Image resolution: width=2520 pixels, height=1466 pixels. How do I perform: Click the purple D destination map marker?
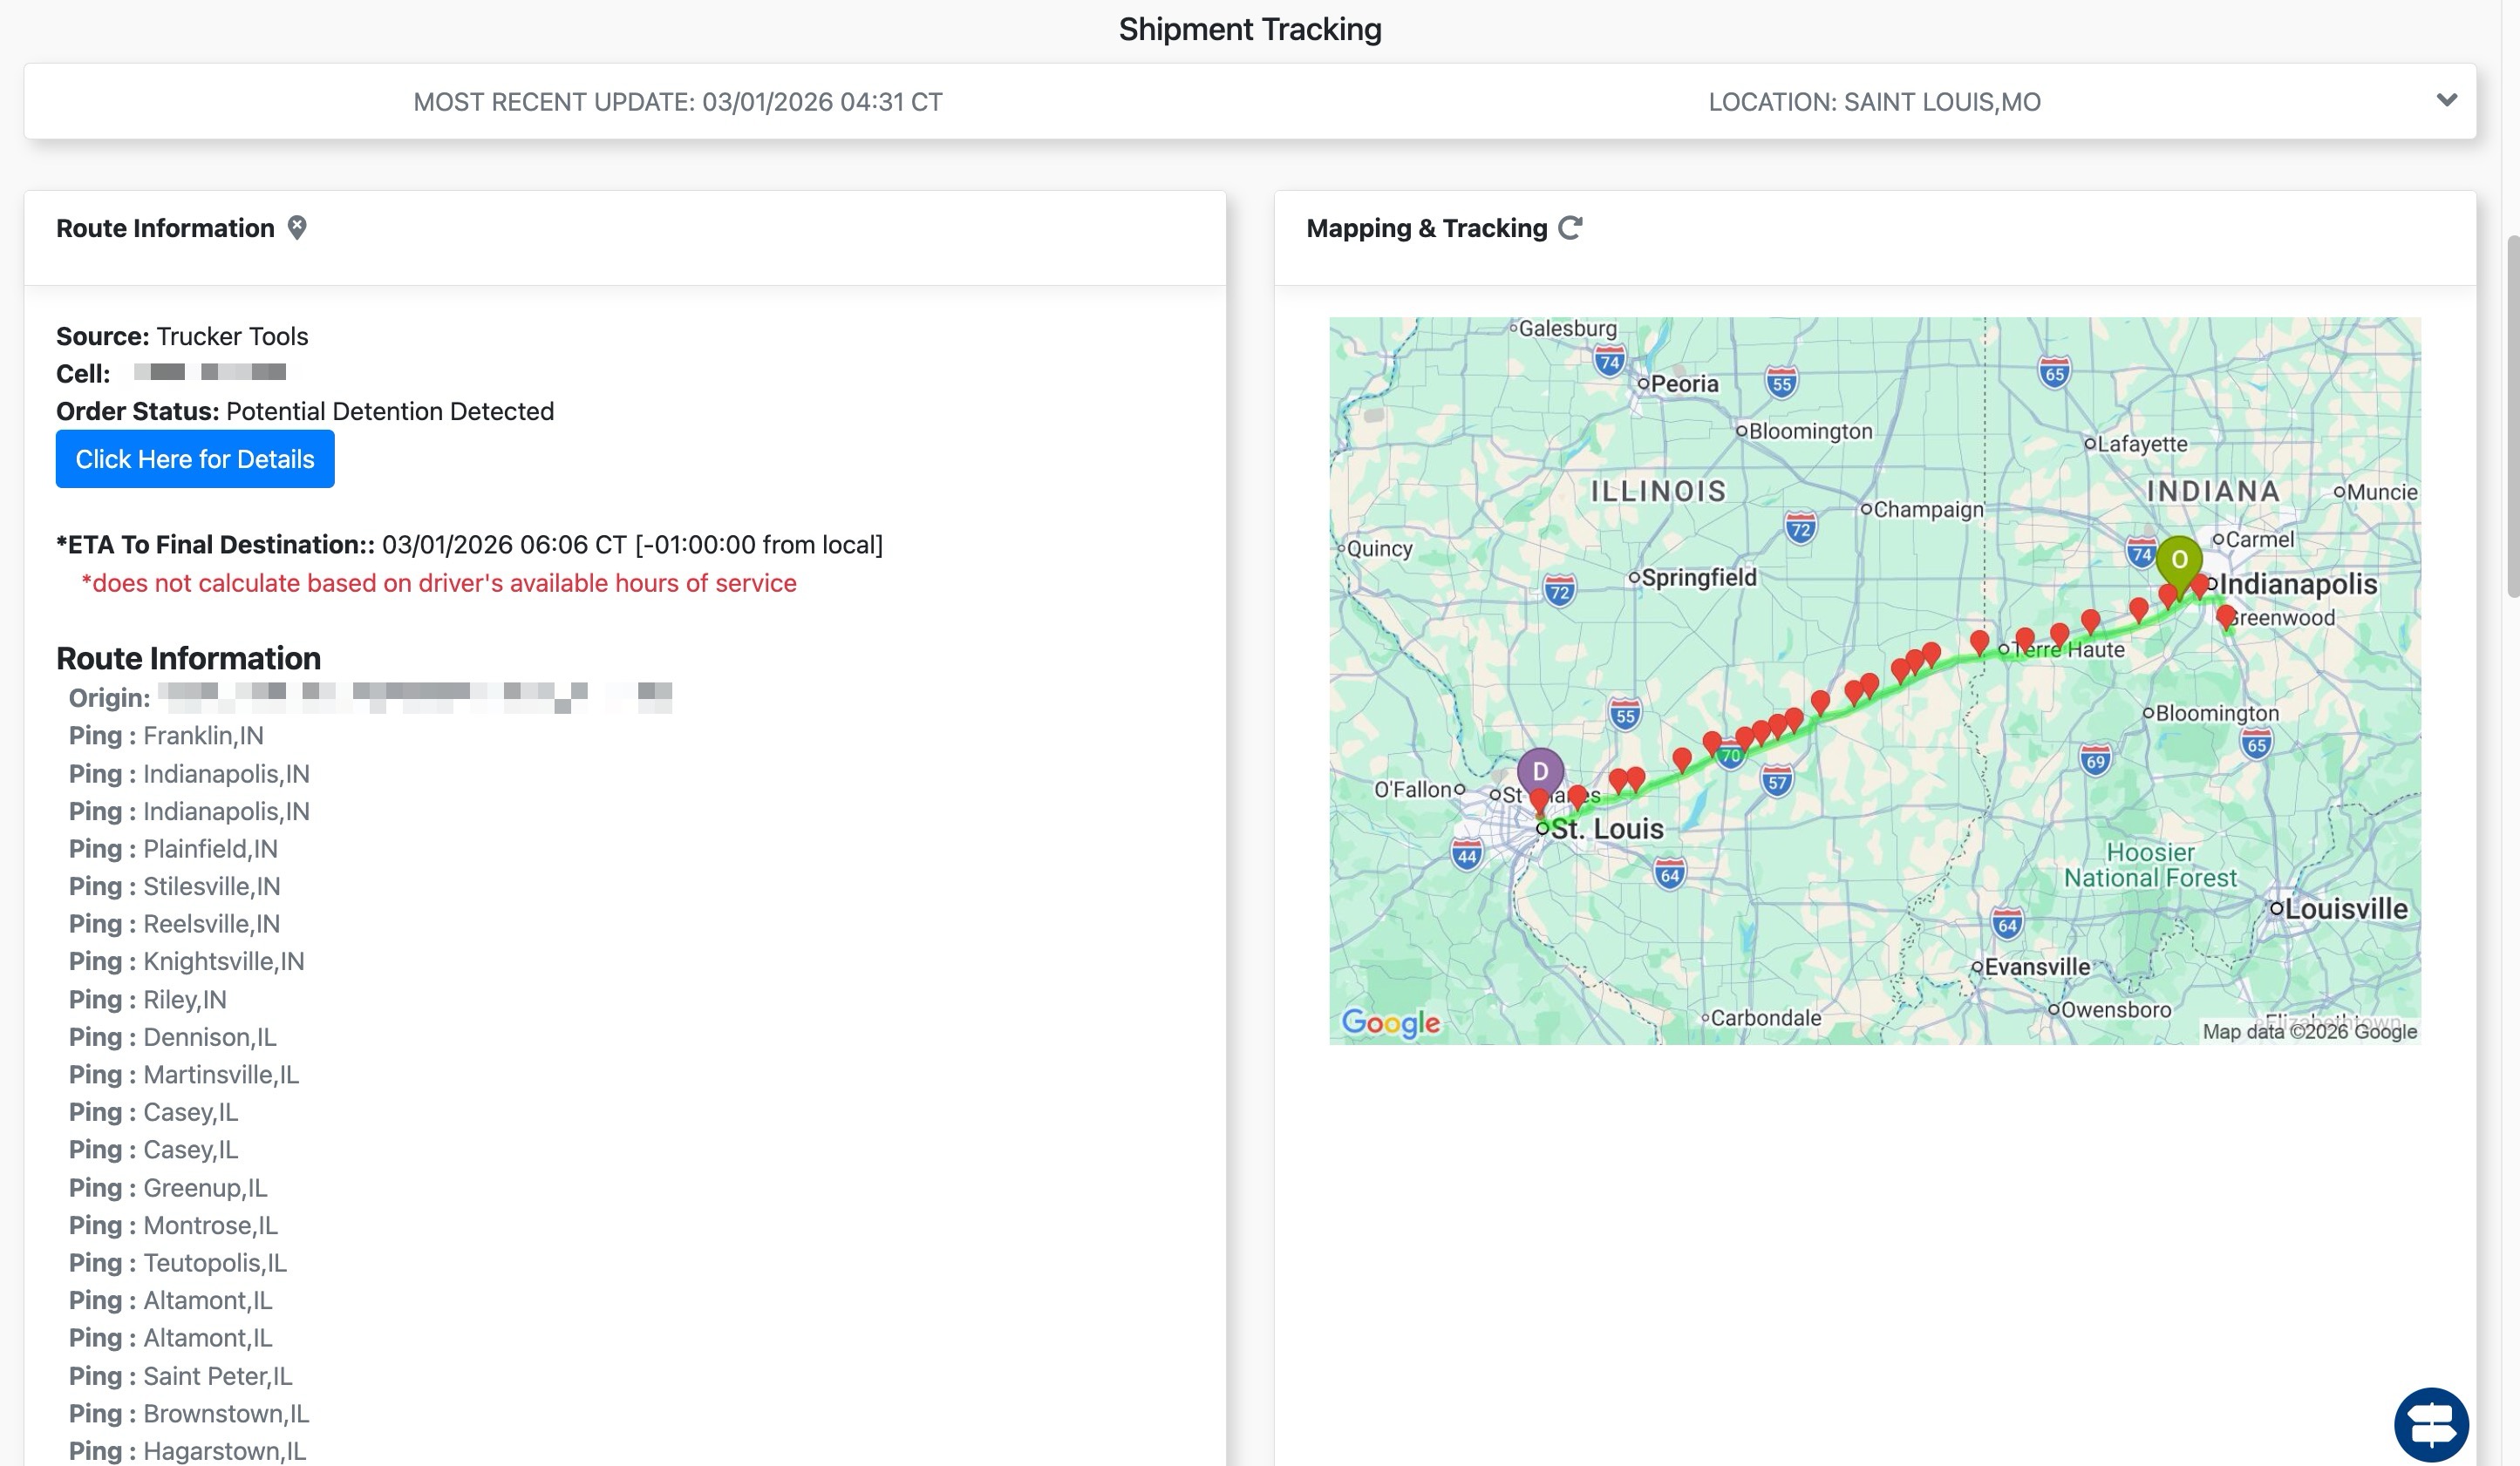click(1540, 770)
